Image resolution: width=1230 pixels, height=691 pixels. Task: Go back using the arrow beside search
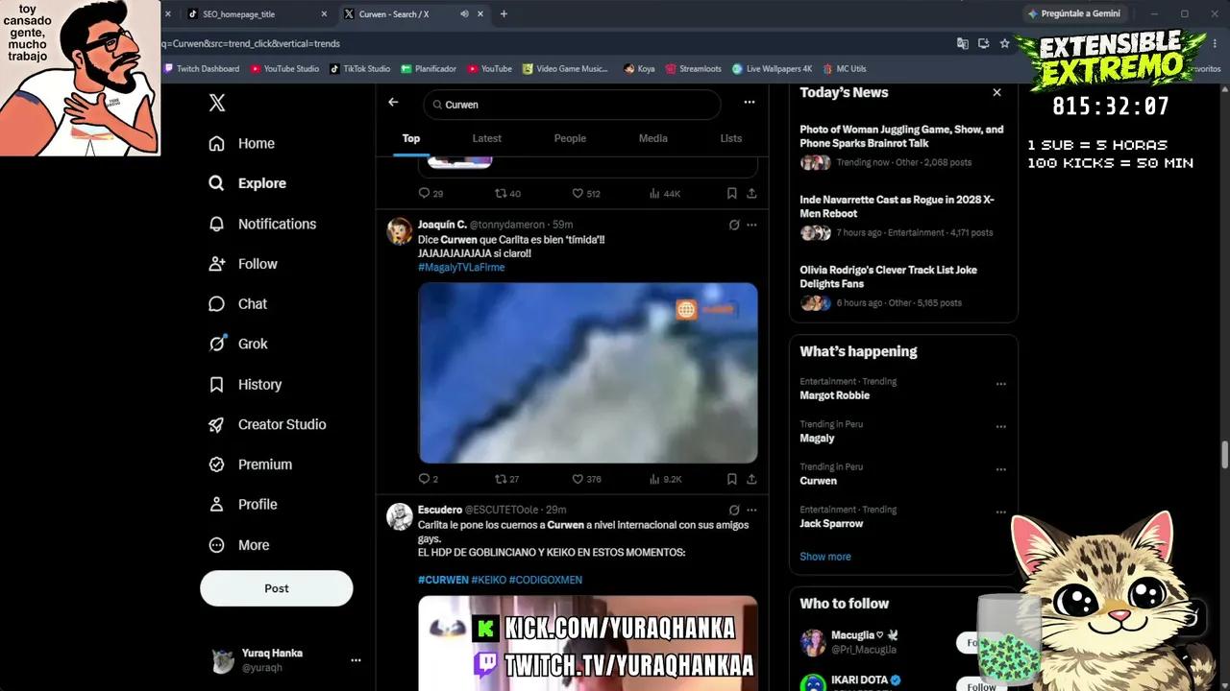[393, 102]
